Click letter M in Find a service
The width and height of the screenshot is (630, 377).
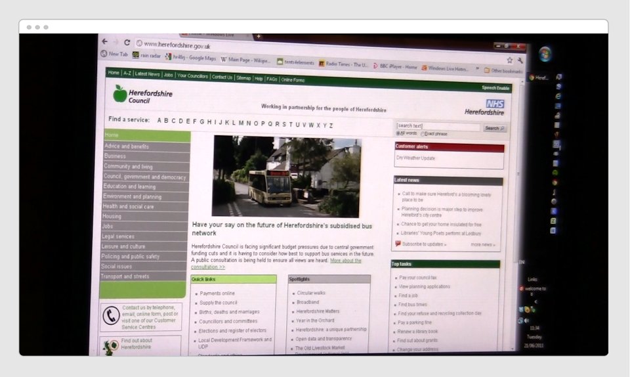point(241,123)
